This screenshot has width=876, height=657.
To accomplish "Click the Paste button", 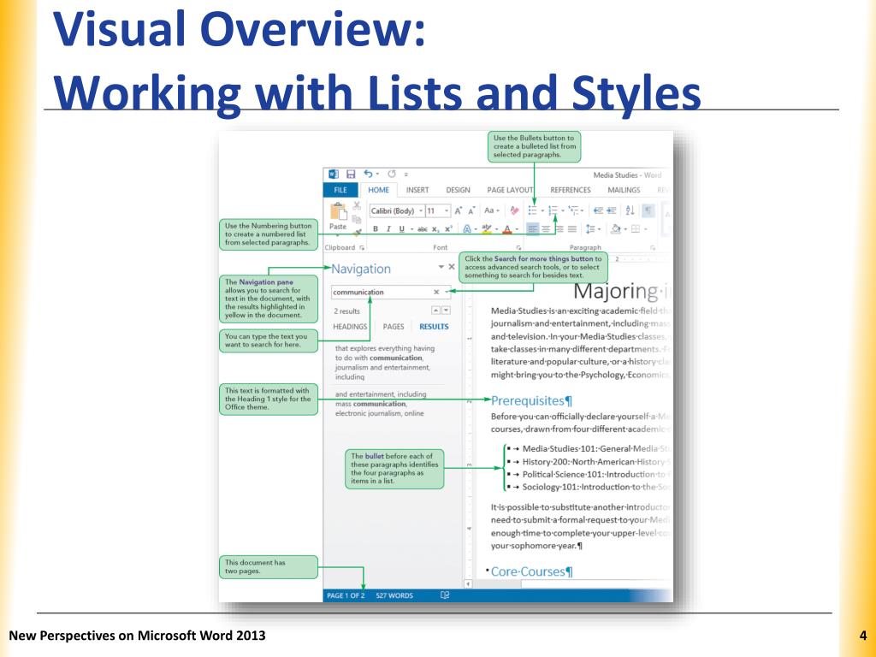I will click(x=338, y=216).
